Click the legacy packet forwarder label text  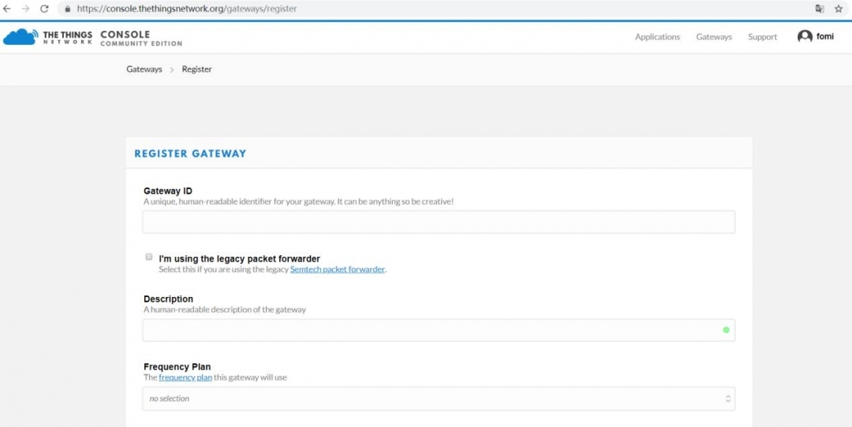click(239, 258)
